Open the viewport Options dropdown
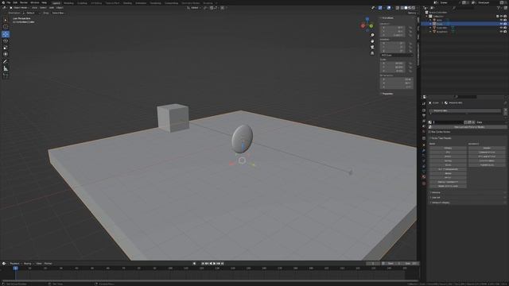 point(412,13)
